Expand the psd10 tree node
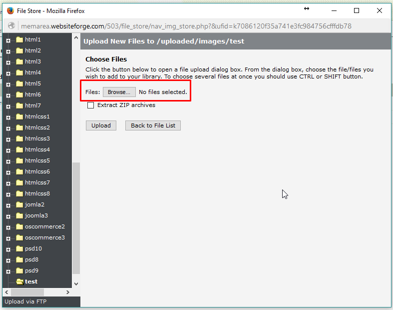The width and height of the screenshot is (393, 310). (8, 250)
